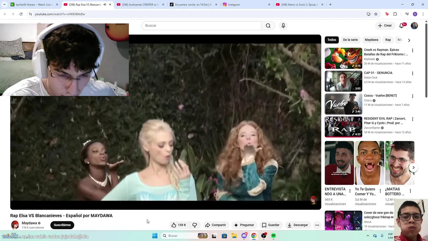428x241 pixels.
Task: Select the Rap filter chip
Action: coord(388,40)
